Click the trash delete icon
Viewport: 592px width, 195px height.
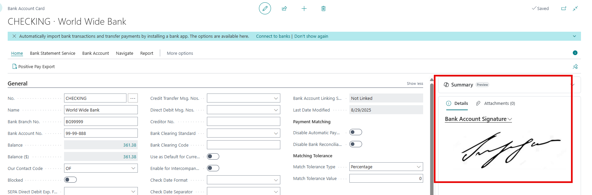pos(323,8)
